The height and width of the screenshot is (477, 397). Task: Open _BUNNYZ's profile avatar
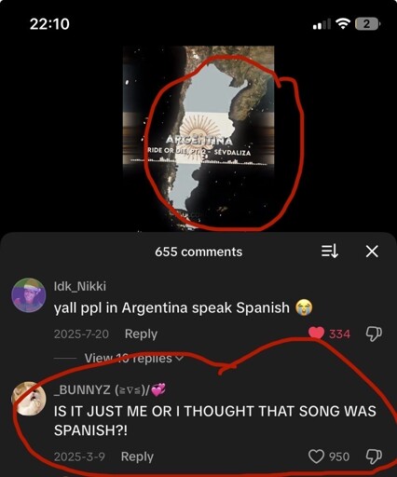[x=29, y=398]
